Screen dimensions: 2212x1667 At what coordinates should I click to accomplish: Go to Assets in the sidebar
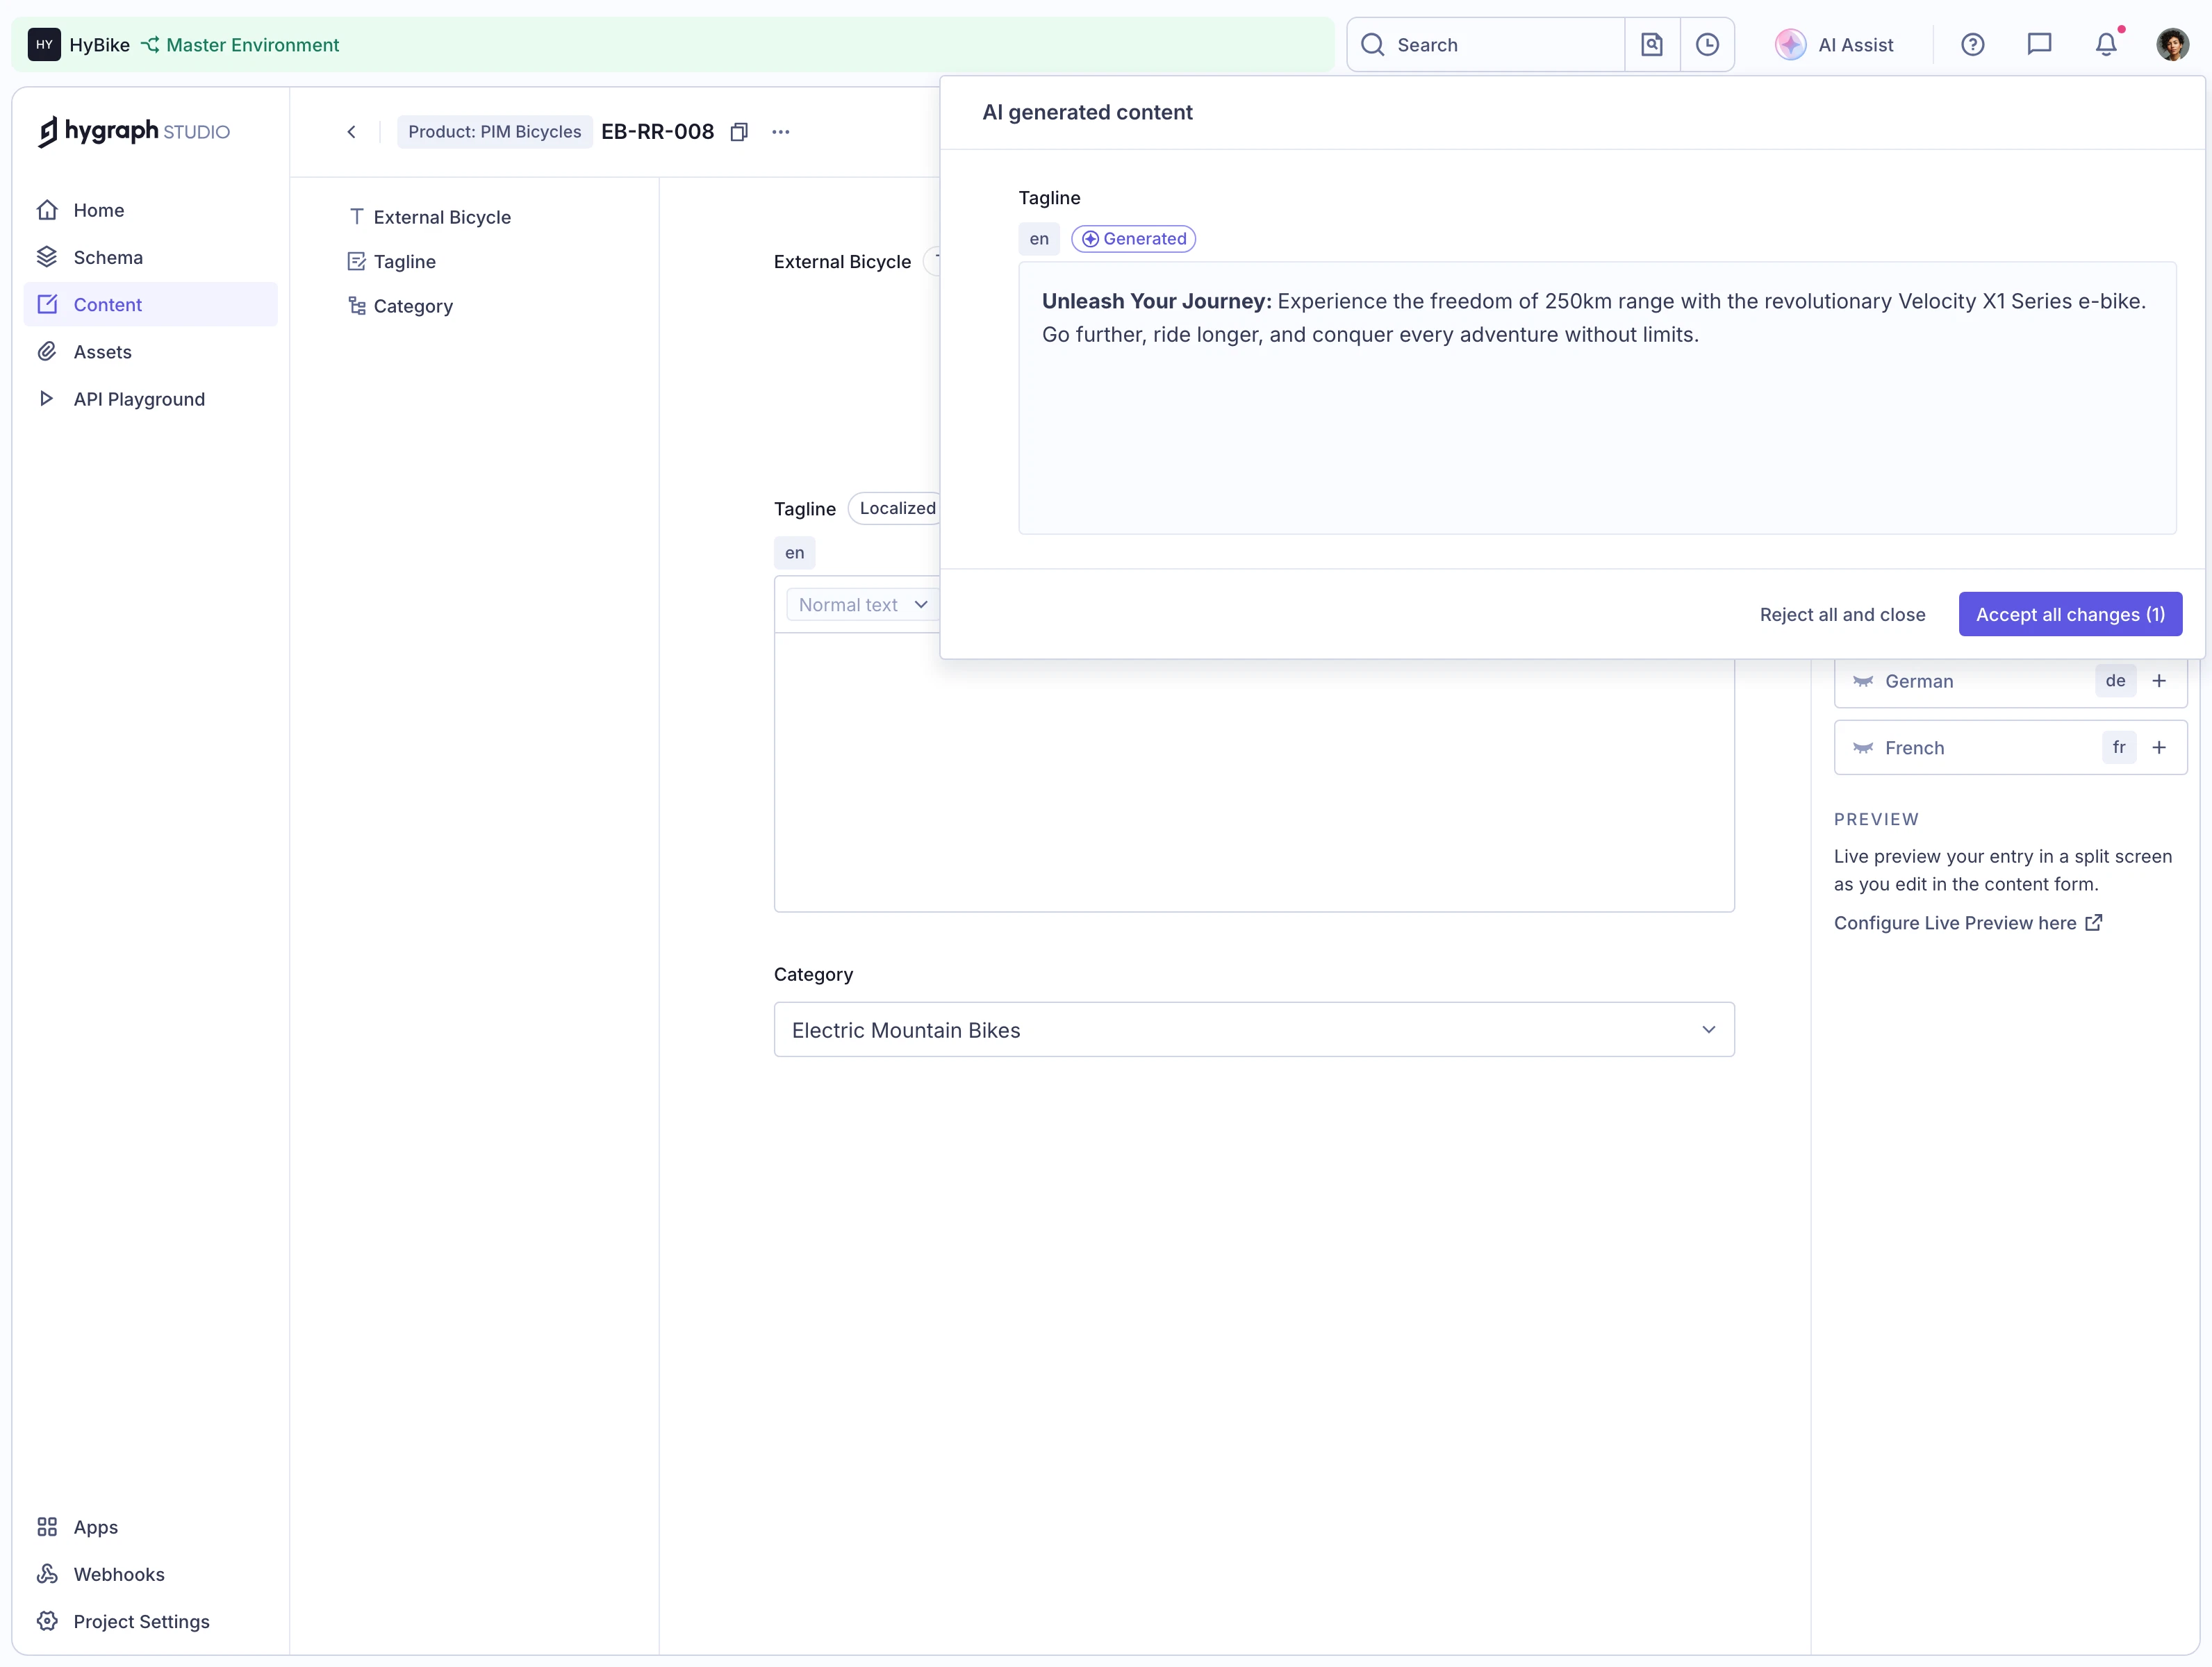[x=150, y=351]
